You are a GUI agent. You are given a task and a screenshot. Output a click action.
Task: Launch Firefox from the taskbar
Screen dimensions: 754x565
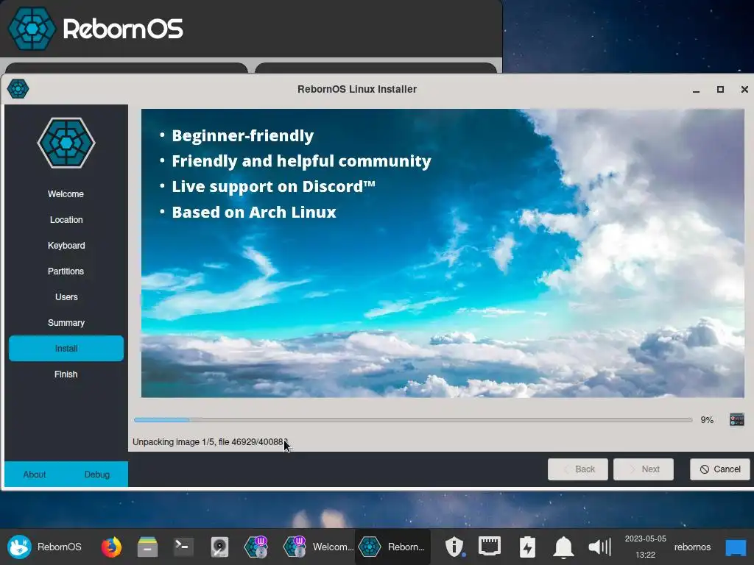point(111,547)
